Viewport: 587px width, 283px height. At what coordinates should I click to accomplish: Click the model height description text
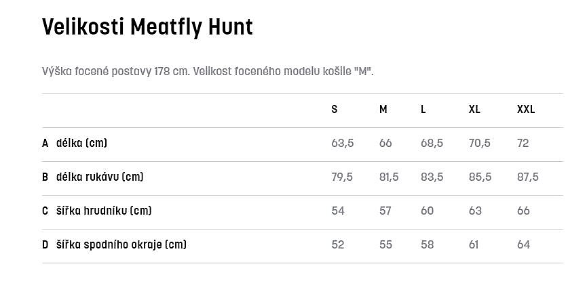pyautogui.click(x=208, y=72)
